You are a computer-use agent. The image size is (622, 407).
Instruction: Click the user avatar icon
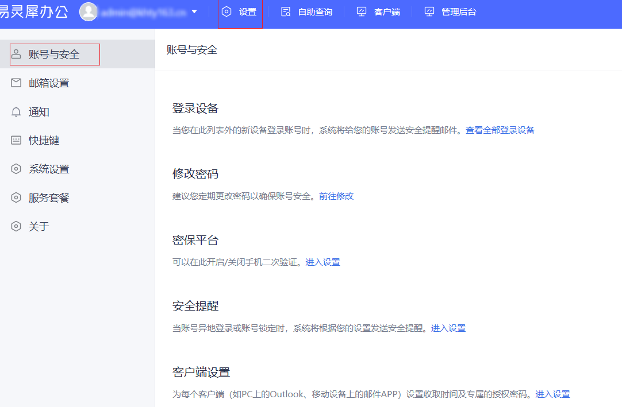(88, 11)
